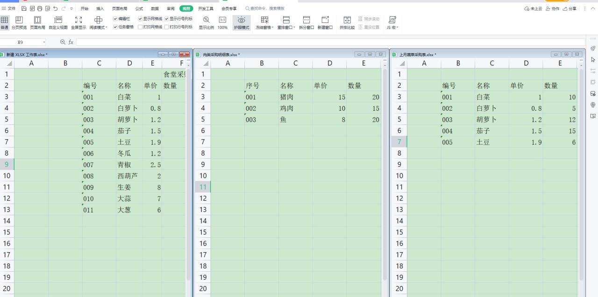Click the Not in Cloud (未上云) button
Screen dimensions: 598x297
(x=534, y=8)
